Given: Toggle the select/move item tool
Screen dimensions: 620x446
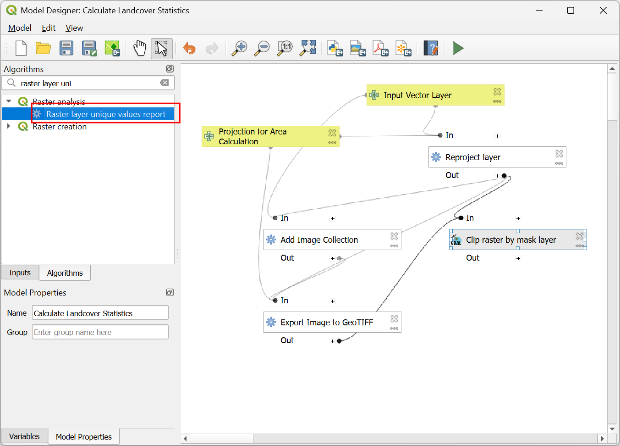Looking at the screenshot, I should pos(162,48).
